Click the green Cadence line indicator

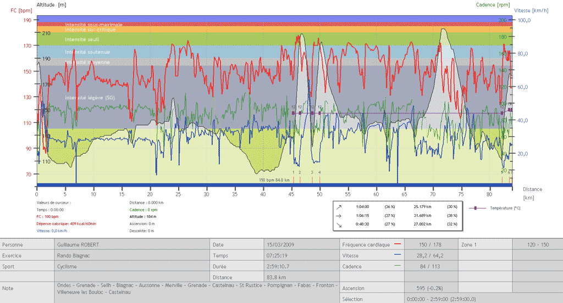pyautogui.click(x=397, y=266)
